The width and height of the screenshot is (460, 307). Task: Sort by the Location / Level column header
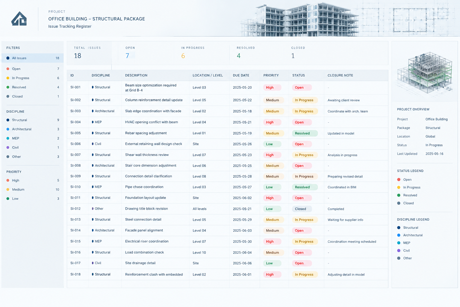208,76
